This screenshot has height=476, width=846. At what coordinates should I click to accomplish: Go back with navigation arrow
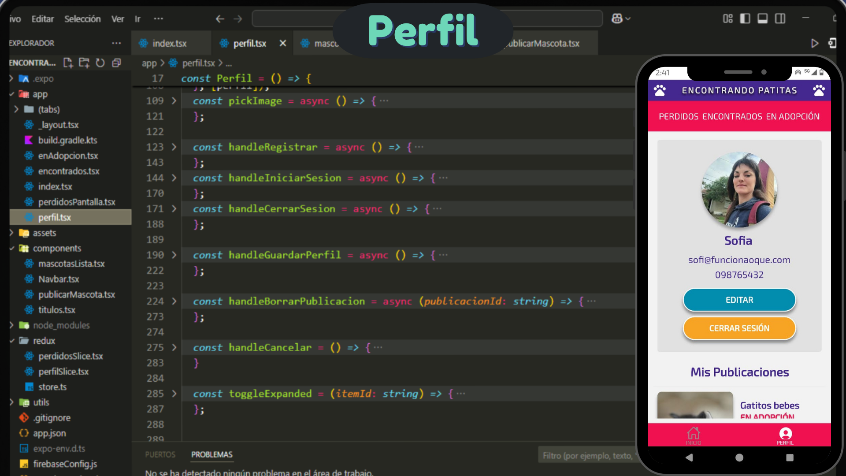coord(220,19)
